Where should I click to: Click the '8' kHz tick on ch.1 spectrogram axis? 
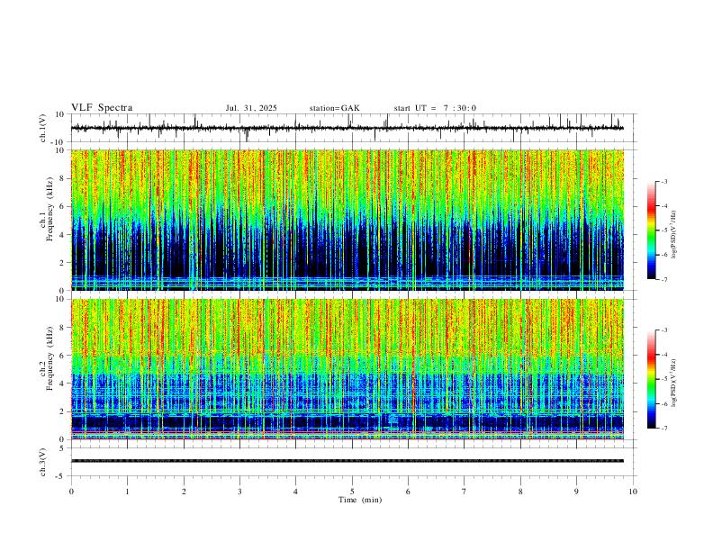pyautogui.click(x=63, y=178)
